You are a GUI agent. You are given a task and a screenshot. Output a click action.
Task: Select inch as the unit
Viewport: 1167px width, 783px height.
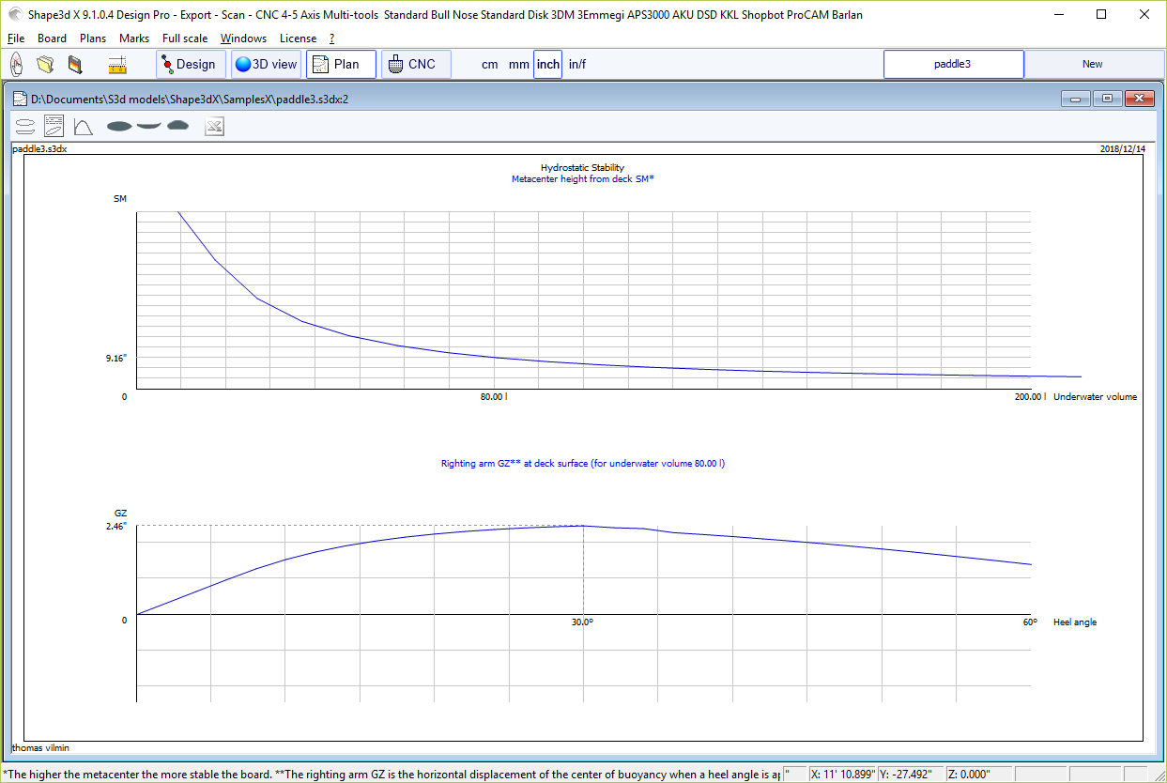547,65
